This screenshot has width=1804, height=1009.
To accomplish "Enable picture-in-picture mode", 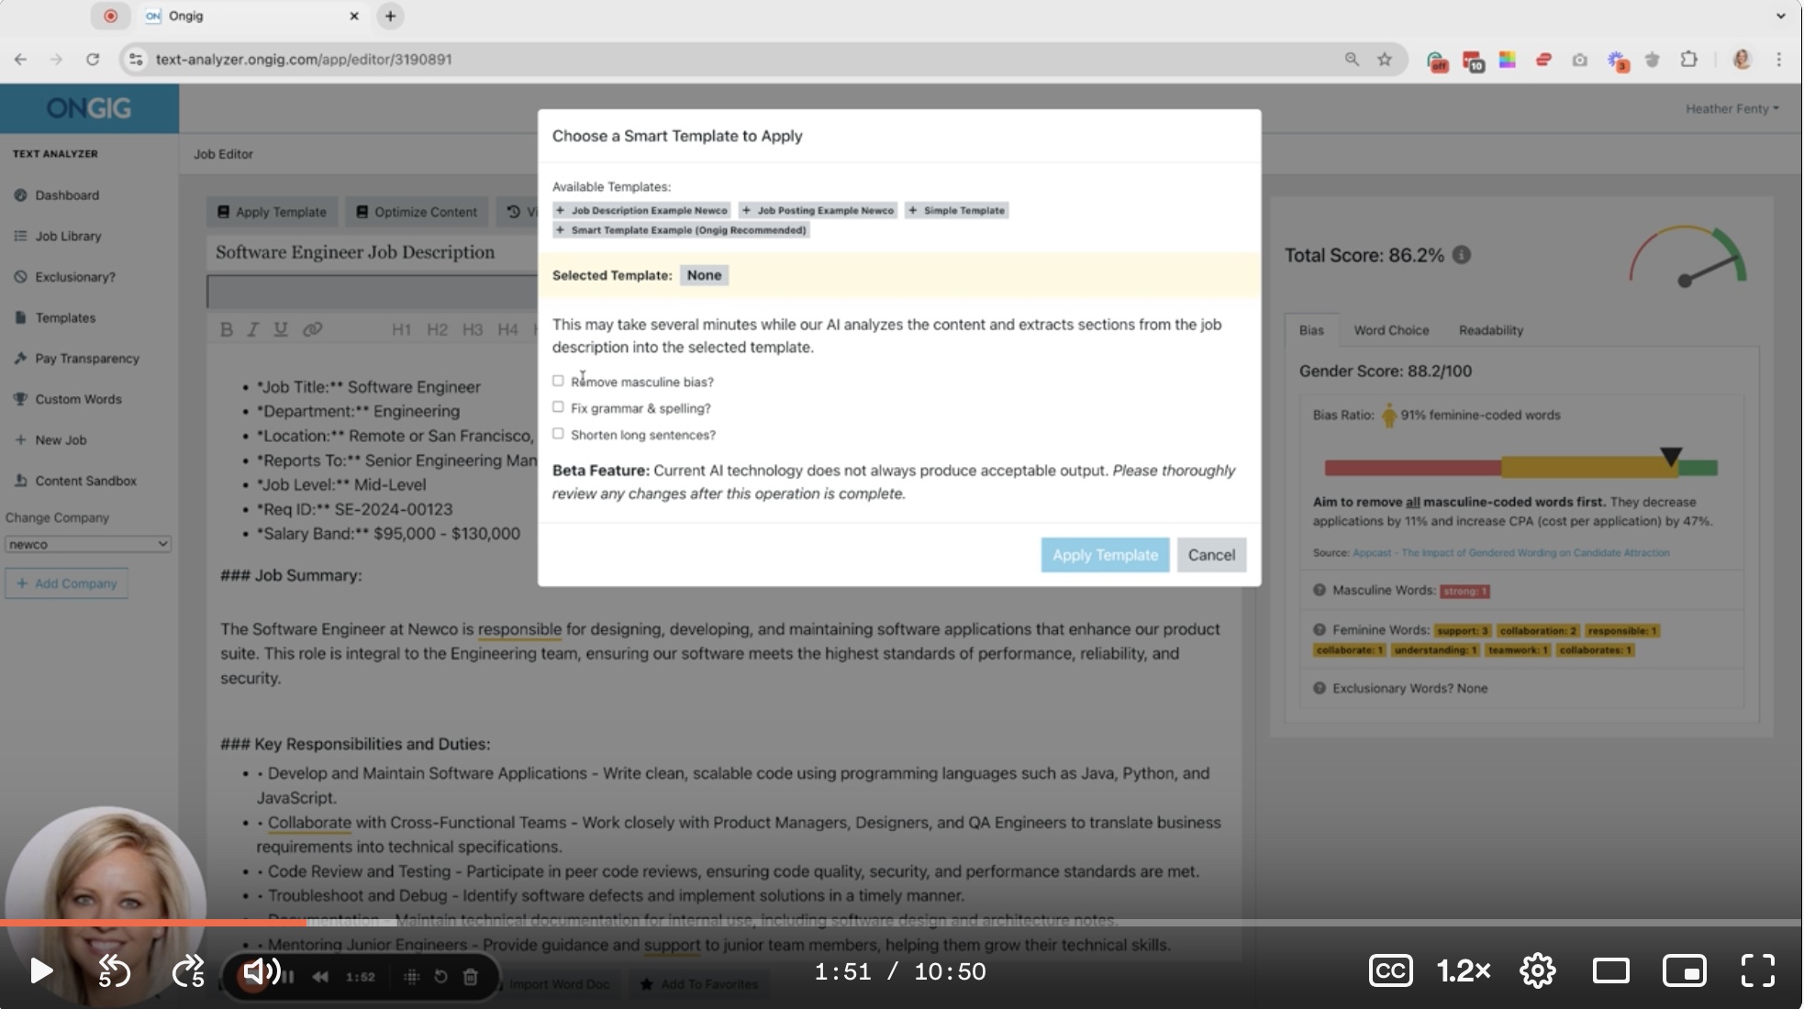I will coord(1685,970).
